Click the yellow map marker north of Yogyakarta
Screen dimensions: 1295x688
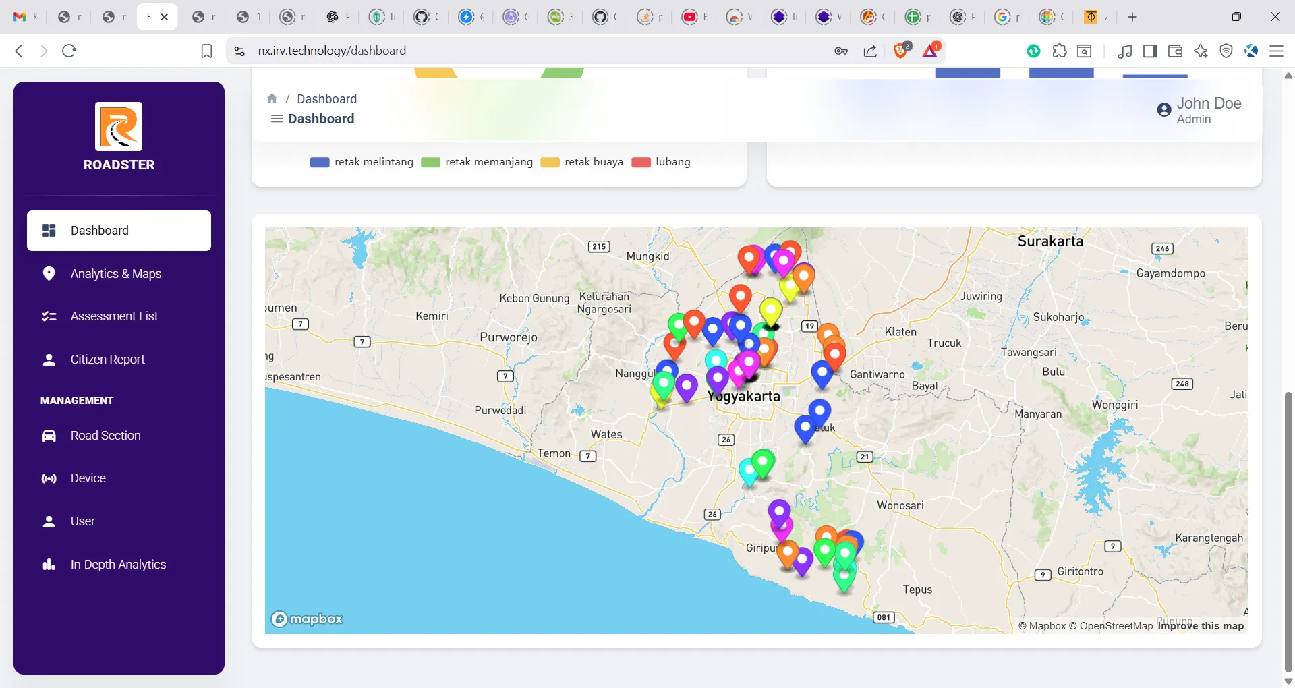771,311
